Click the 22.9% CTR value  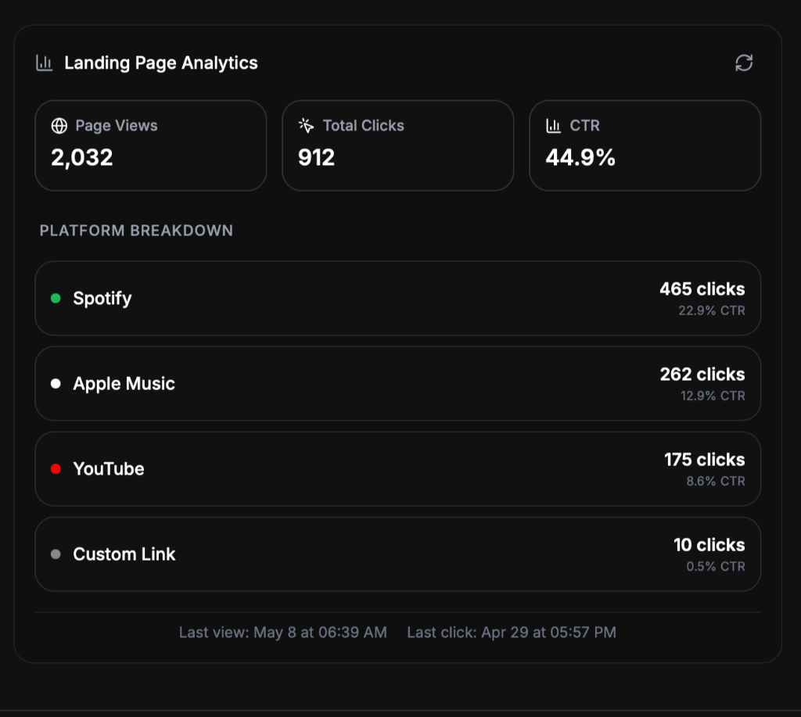tap(712, 310)
